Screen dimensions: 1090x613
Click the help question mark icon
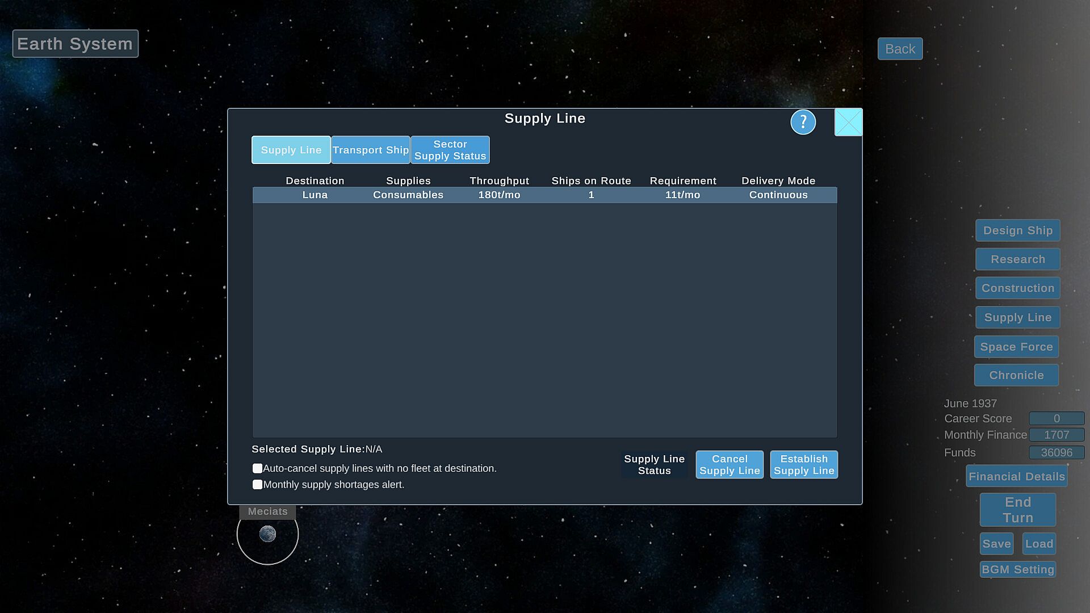[803, 122]
